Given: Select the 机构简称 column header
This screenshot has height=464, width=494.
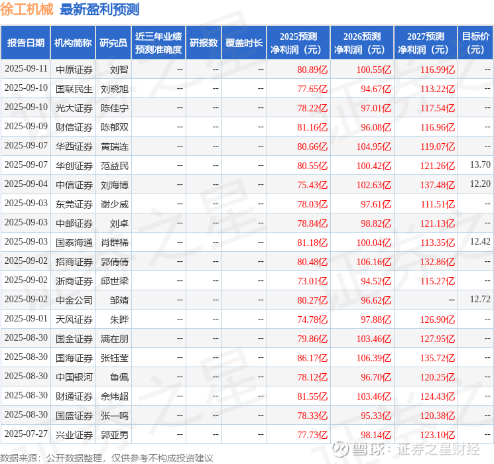Looking at the screenshot, I should pos(73,43).
